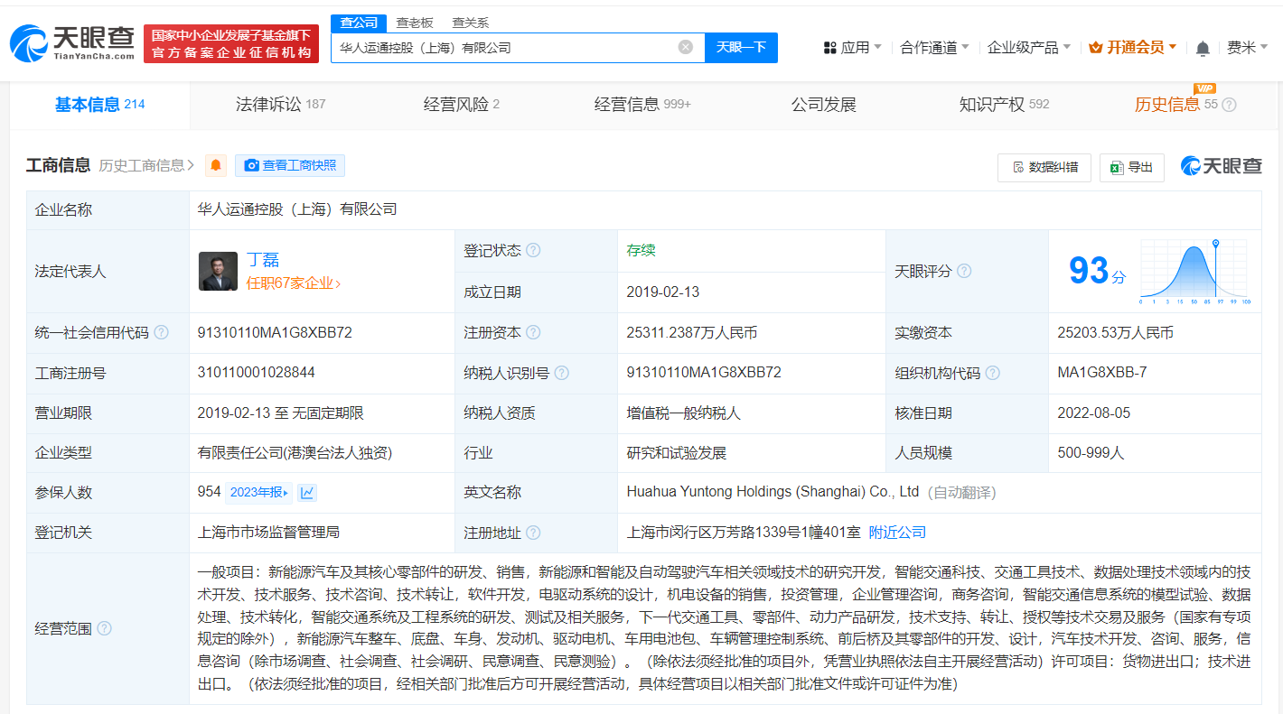Click the 数据纠错 correction icon button
This screenshot has height=714, width=1283.
1016,167
